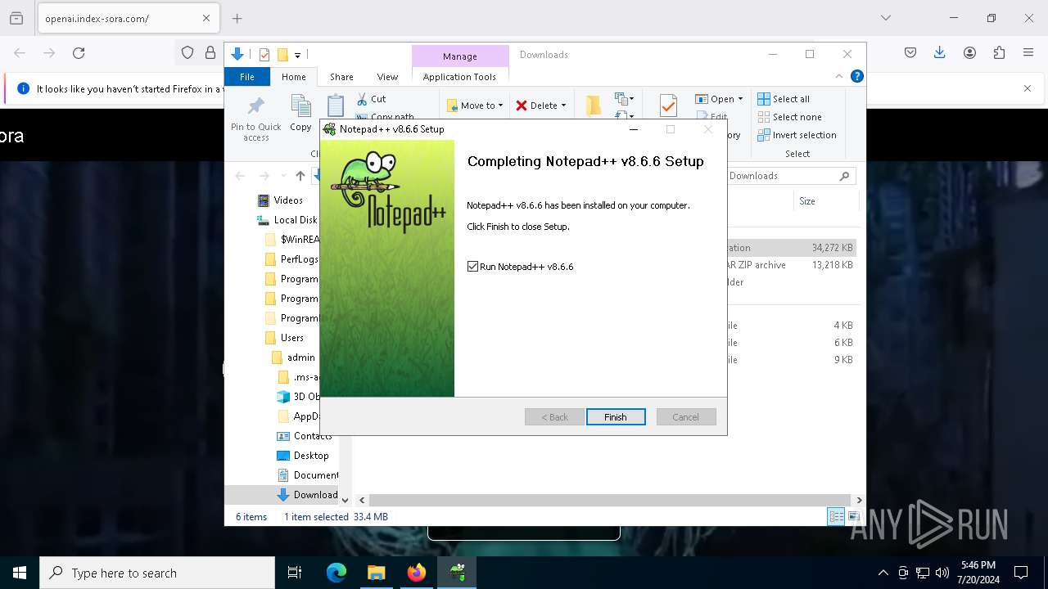Select Local Disk in navigation tree
The image size is (1048, 589).
[287, 220]
